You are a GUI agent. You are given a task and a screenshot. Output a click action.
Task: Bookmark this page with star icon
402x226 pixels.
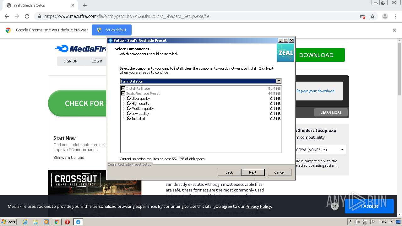coord(372,16)
